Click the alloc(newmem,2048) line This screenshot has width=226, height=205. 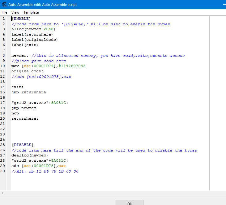[x=33, y=29]
